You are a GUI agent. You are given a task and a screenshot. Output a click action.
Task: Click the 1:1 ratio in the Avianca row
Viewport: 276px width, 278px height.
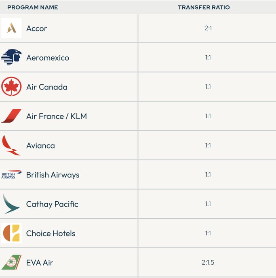point(208,145)
